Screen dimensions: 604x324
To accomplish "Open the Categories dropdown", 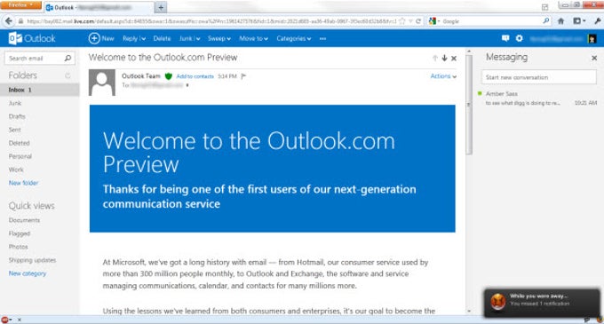I will point(293,38).
